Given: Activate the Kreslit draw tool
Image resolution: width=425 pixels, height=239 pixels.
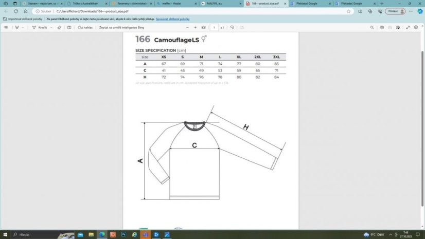Looking at the screenshot, I should 40,27.
